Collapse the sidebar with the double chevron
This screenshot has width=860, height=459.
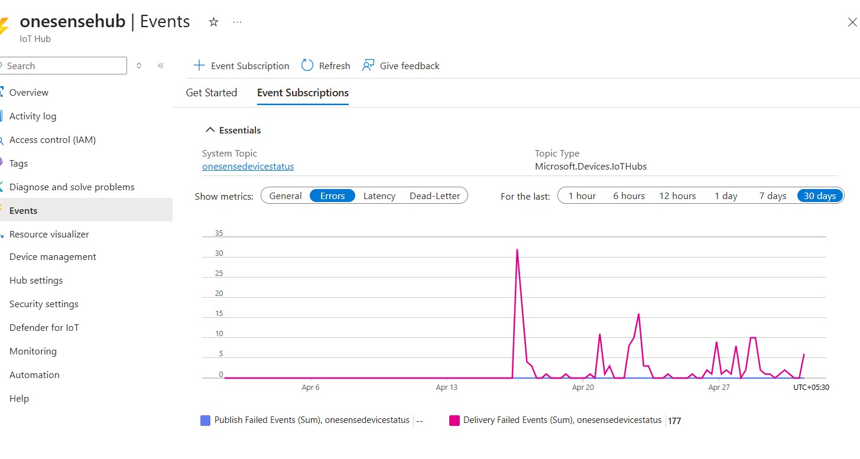(161, 66)
